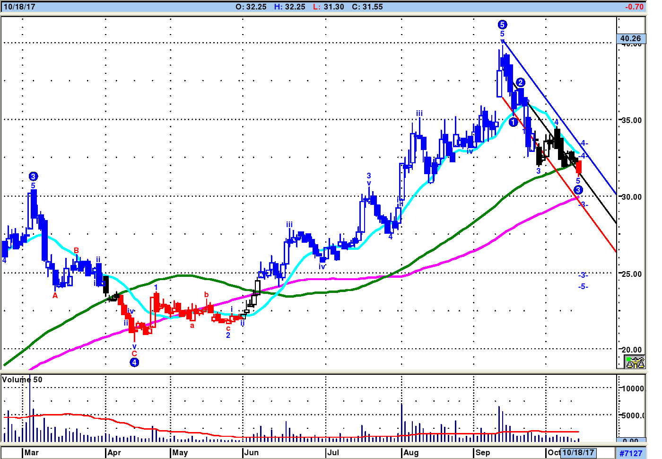Click the 35.00 price axis label
662x459 pixels.
[x=632, y=120]
